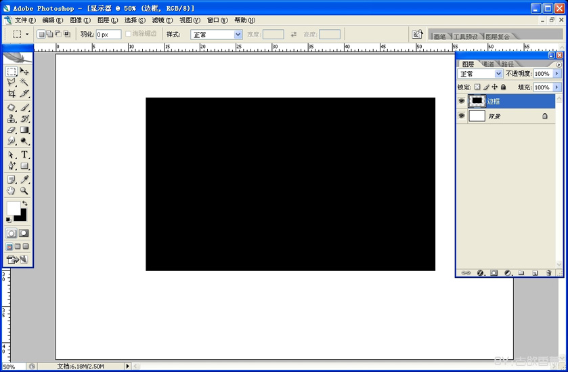Add a layer mask
The image size is (568, 372).
coord(494,272)
